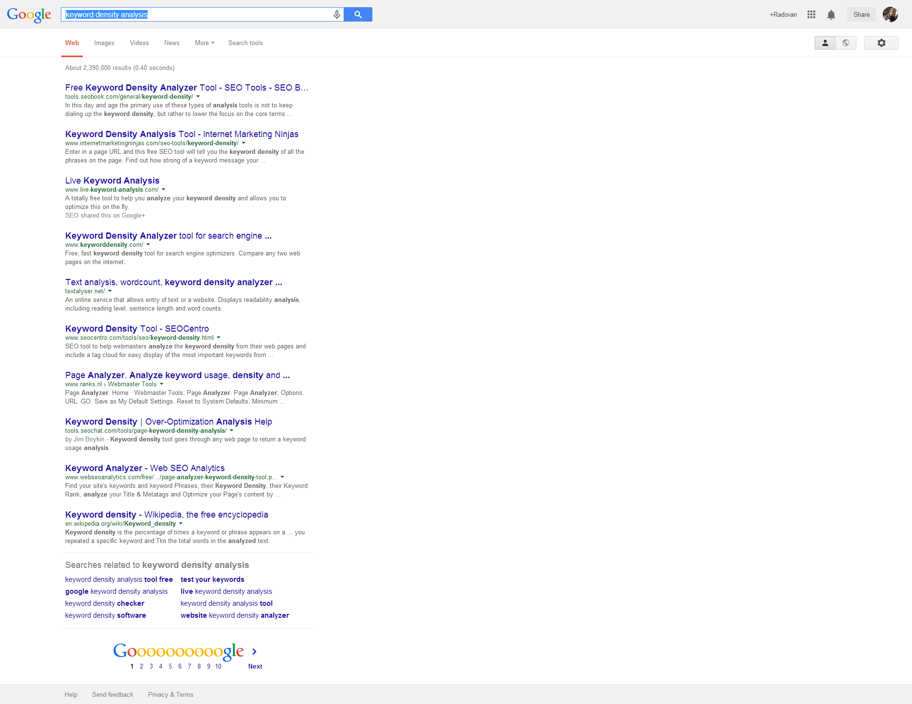The height and width of the screenshot is (704, 912).
Task: Click the Google logo at top left
Action: 29,15
